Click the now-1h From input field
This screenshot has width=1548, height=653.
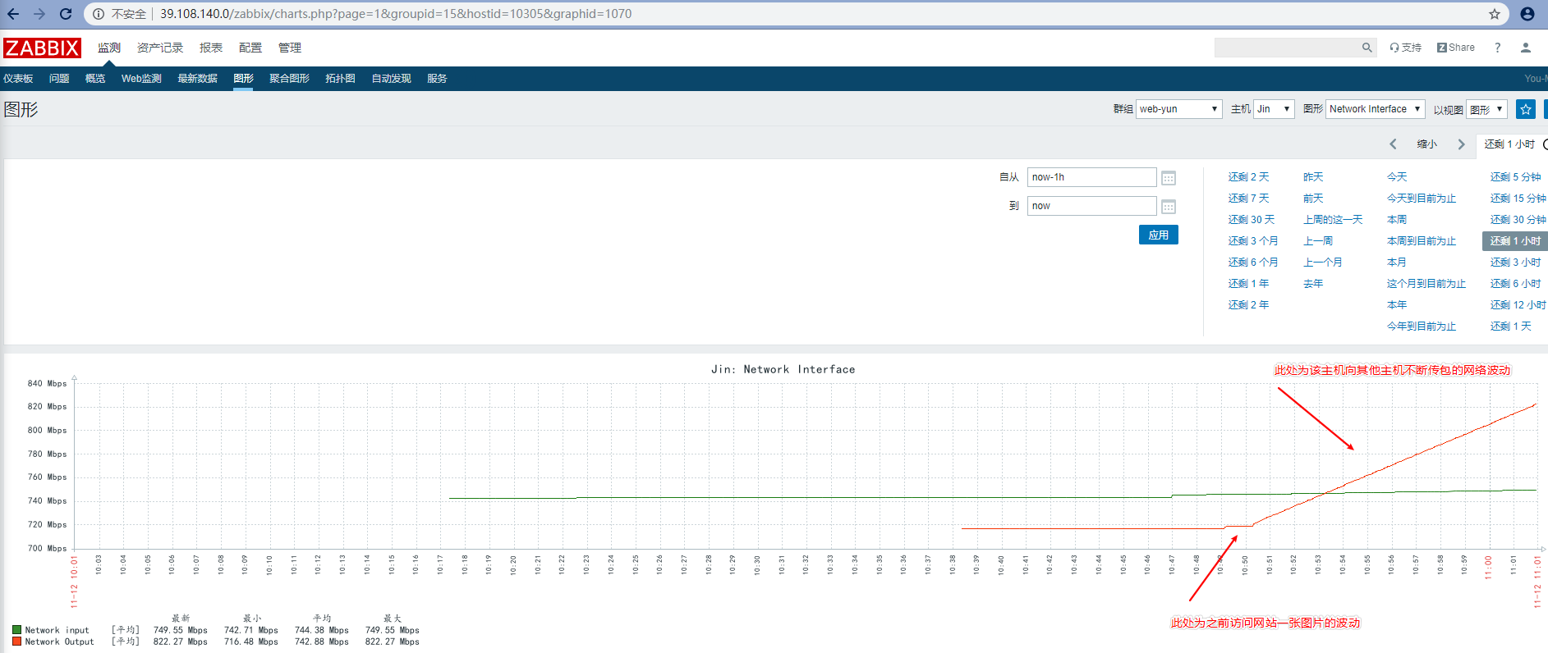1091,177
